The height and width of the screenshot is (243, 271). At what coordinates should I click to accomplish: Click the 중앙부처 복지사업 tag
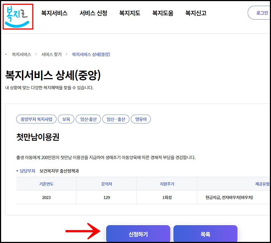click(36, 119)
